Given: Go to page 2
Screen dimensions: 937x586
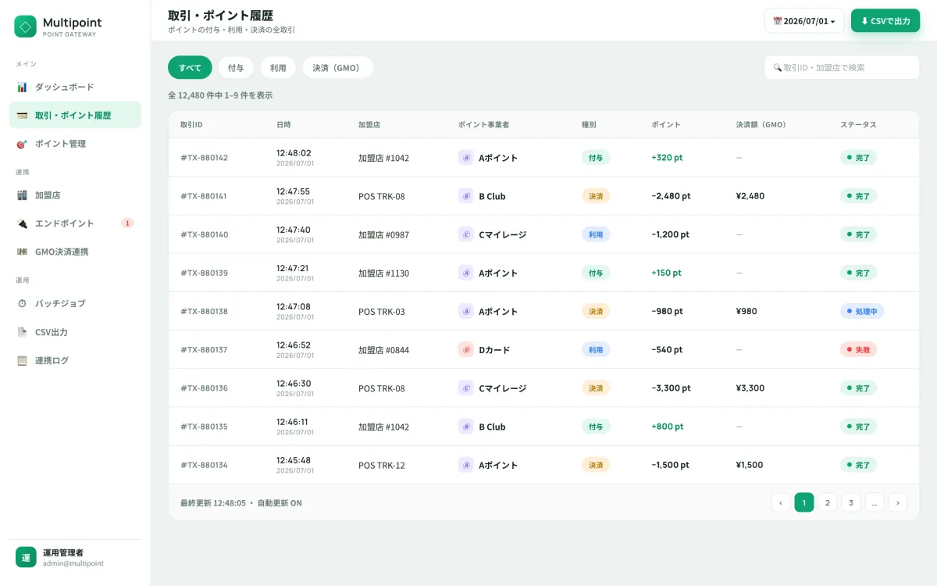Looking at the screenshot, I should (828, 502).
